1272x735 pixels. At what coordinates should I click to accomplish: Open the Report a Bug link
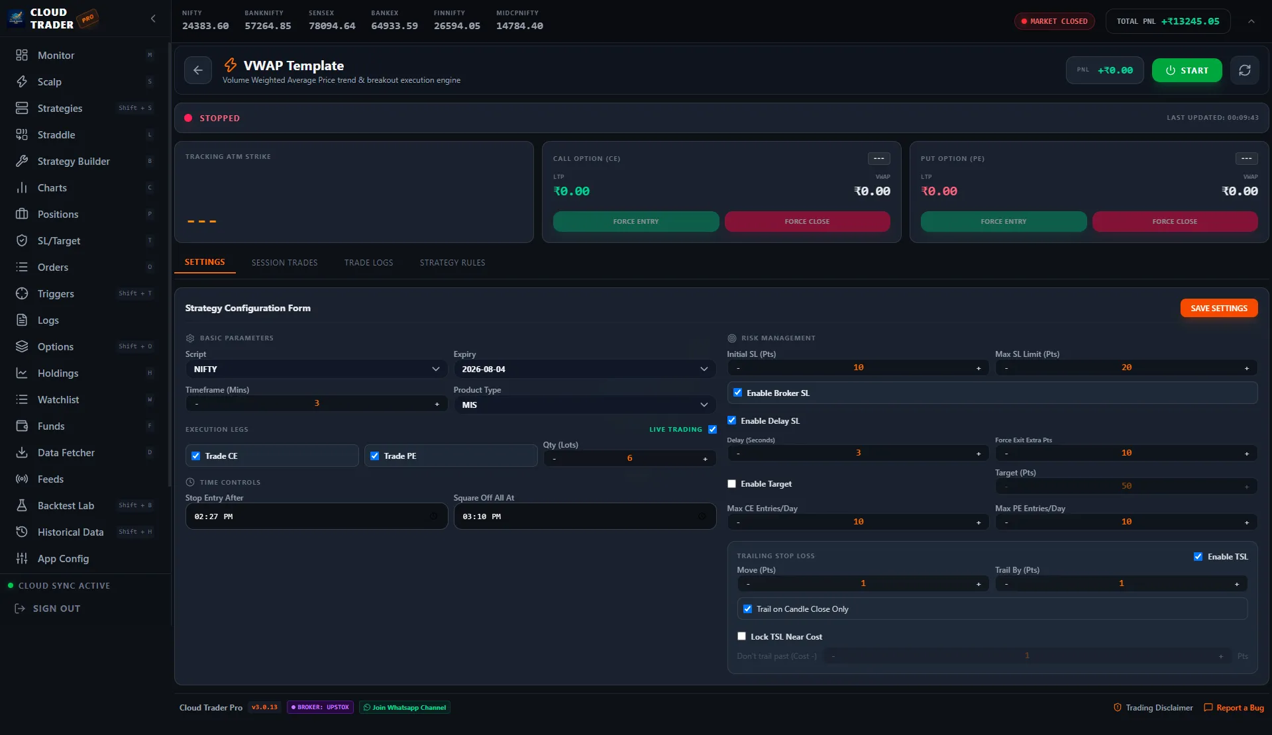click(x=1234, y=708)
